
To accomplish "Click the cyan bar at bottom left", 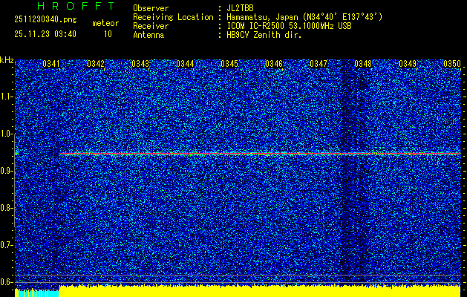I will click(37, 293).
